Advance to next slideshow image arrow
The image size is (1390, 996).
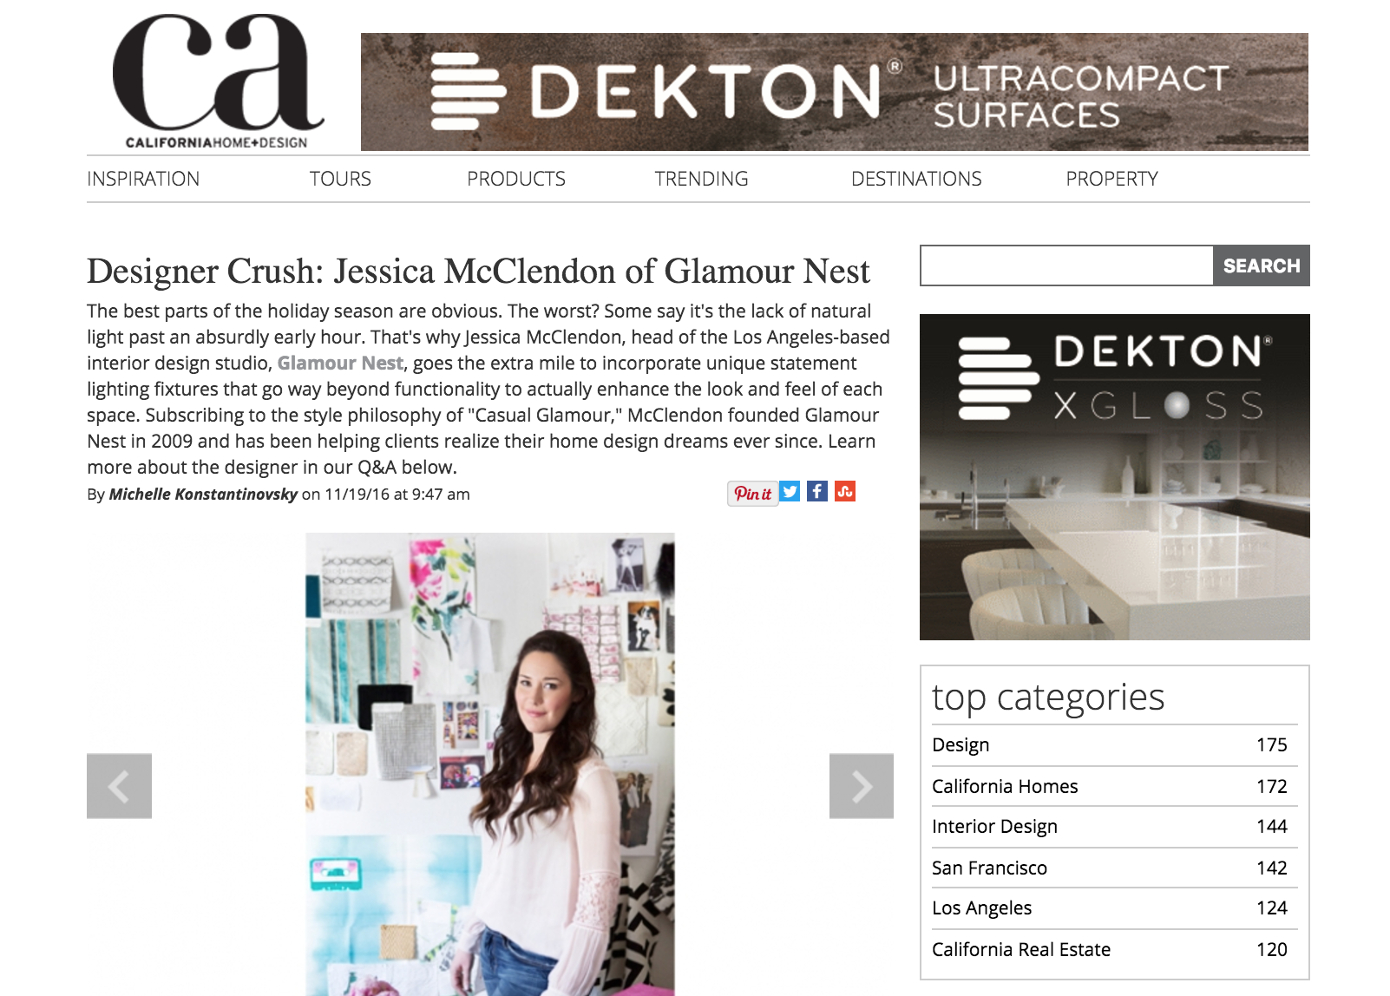[x=862, y=786]
